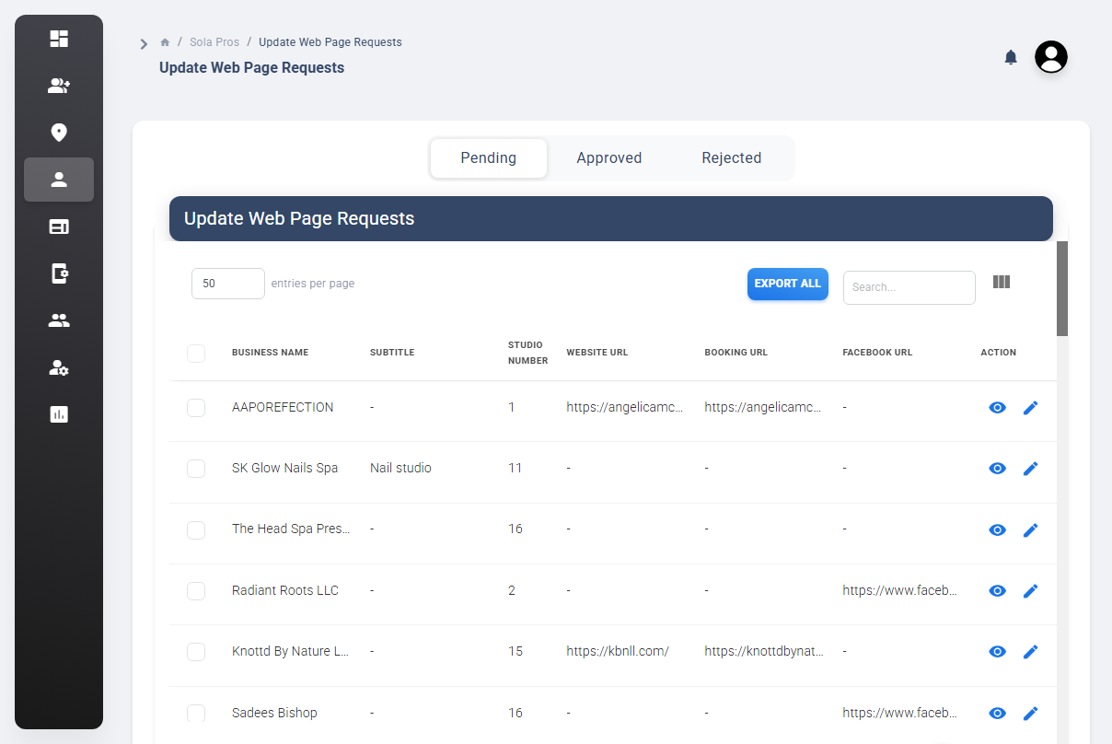
Task: Open the AAPOREFECTION website URL
Action: coord(625,407)
